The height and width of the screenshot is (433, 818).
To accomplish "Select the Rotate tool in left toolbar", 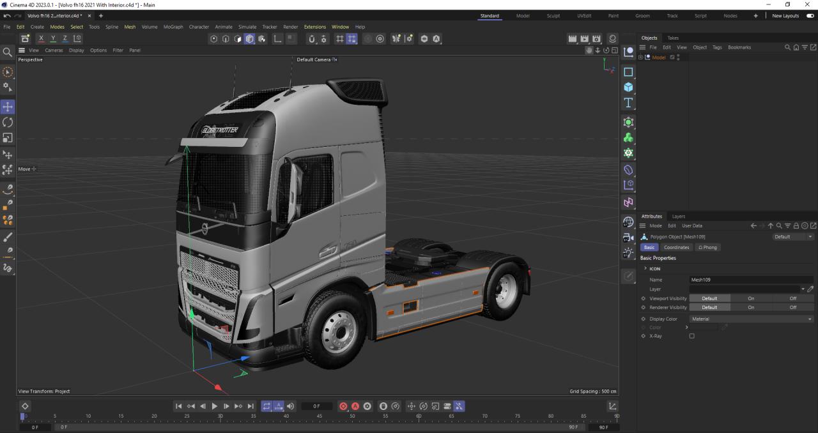I will click(x=8, y=122).
